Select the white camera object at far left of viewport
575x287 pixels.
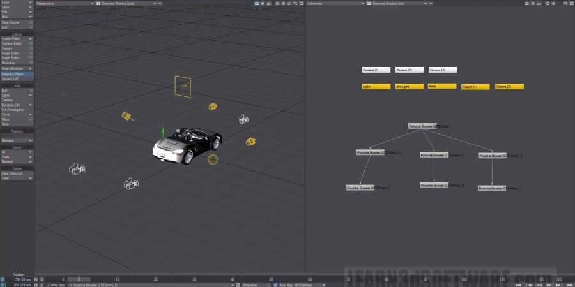pyautogui.click(x=77, y=168)
